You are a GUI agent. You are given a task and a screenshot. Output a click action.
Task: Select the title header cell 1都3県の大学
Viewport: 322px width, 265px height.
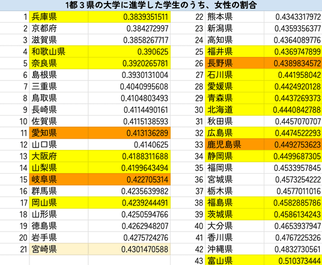(161, 5)
